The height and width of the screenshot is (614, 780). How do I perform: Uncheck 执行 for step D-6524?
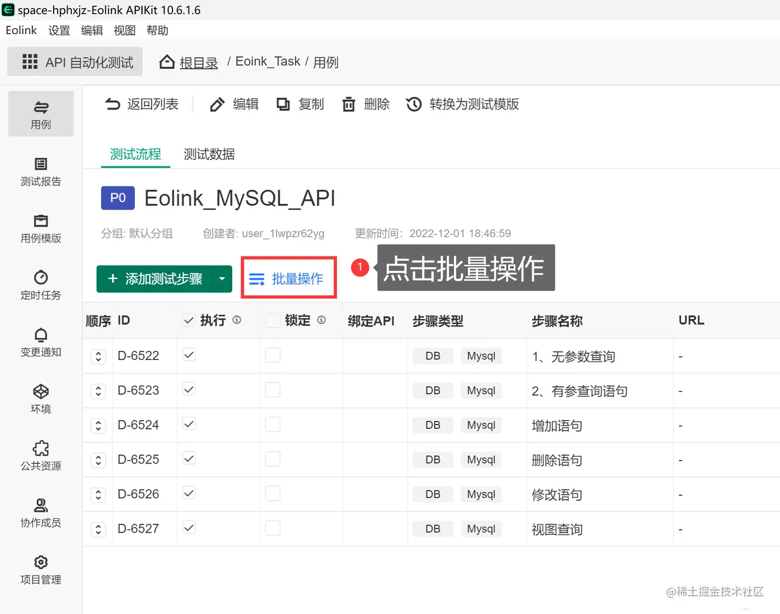pyautogui.click(x=189, y=425)
